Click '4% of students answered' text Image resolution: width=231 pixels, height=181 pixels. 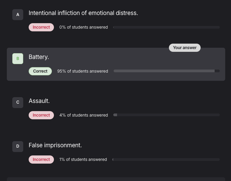[x=84, y=115]
